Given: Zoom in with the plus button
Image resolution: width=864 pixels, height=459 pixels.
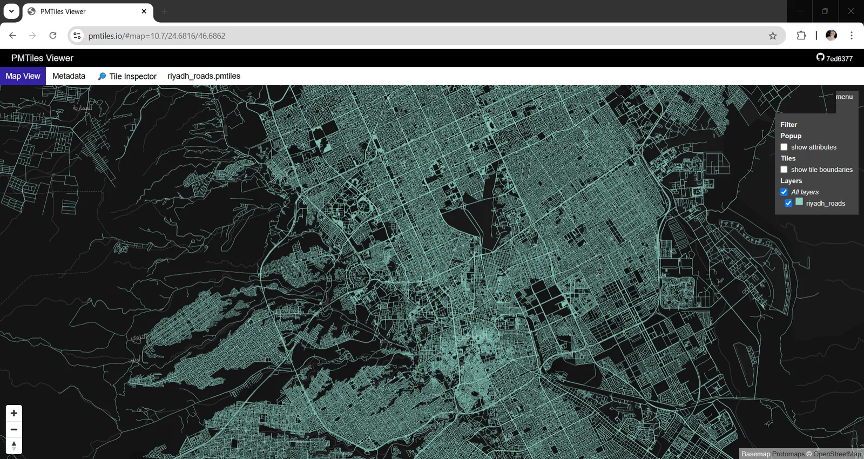Looking at the screenshot, I should pyautogui.click(x=14, y=413).
